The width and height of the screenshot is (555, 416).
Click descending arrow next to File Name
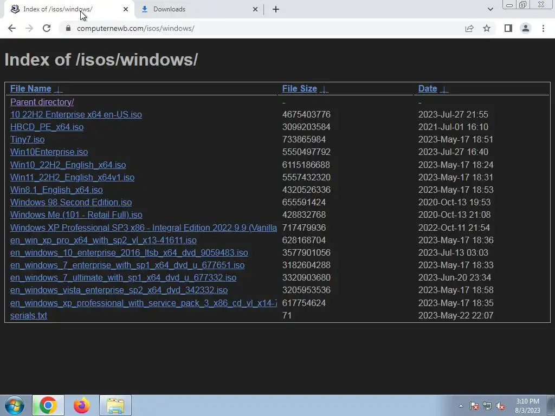(59, 89)
